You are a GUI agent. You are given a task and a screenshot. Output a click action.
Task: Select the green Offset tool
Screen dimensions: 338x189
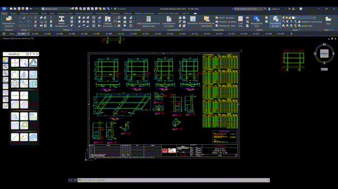pyautogui.click(x=24, y=125)
